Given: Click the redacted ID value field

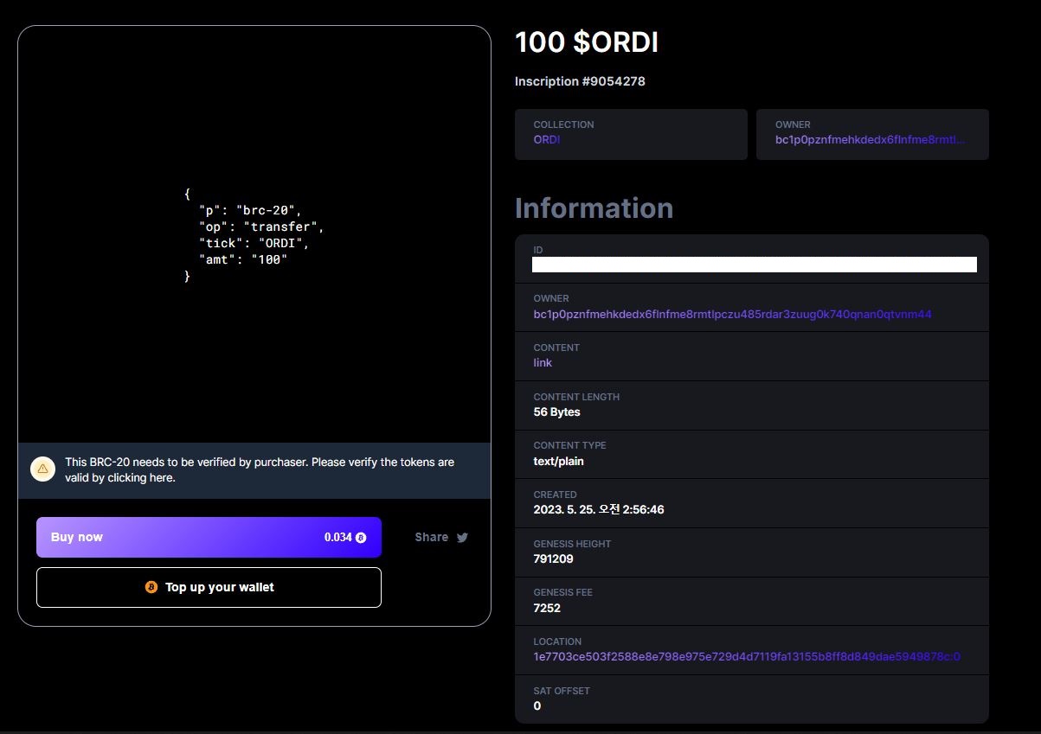Looking at the screenshot, I should pyautogui.click(x=755, y=265).
